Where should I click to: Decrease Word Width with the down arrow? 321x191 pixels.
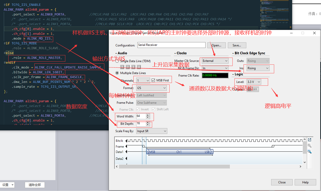[x=148, y=117]
